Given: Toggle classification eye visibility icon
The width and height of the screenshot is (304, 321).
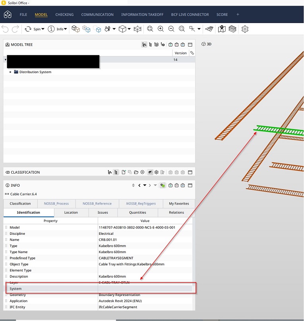Looking at the screenshot, I should [x=150, y=172].
